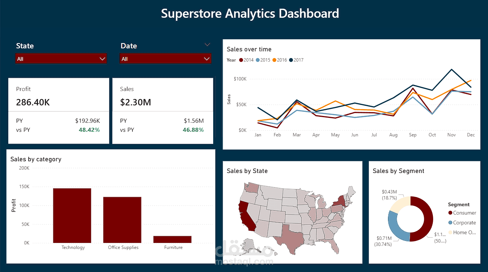Click the Furniture bar in Sales by category
Image resolution: width=488 pixels, height=272 pixels.
(172, 239)
